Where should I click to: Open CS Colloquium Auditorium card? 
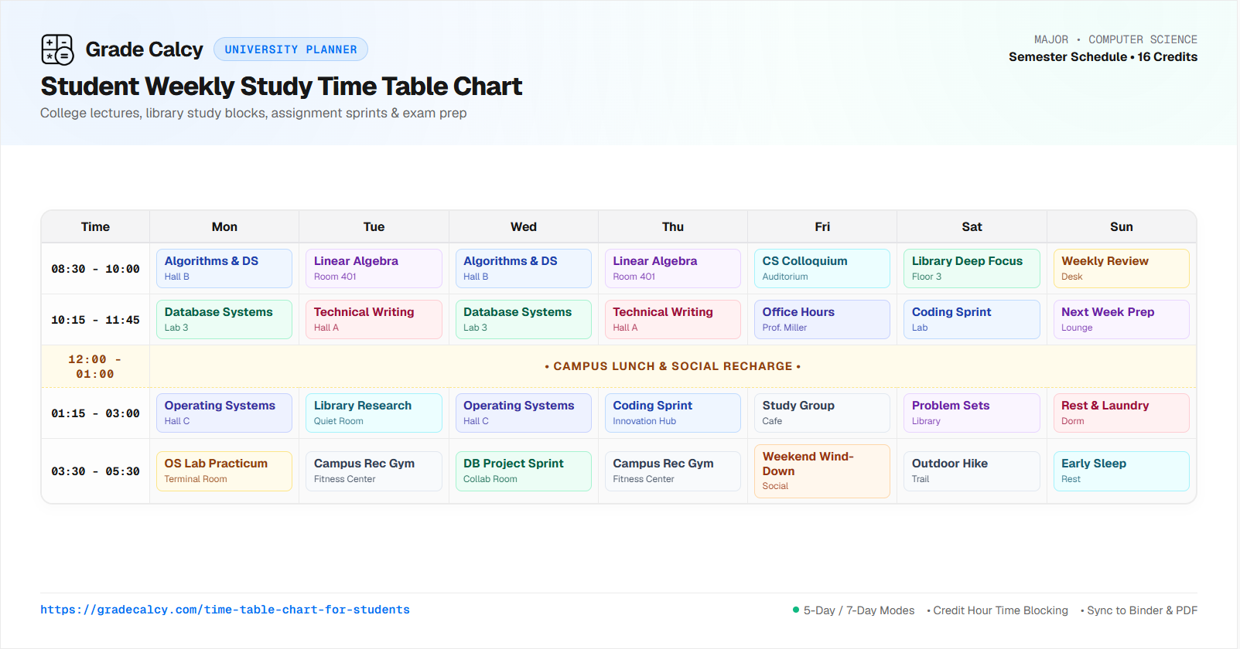point(822,268)
